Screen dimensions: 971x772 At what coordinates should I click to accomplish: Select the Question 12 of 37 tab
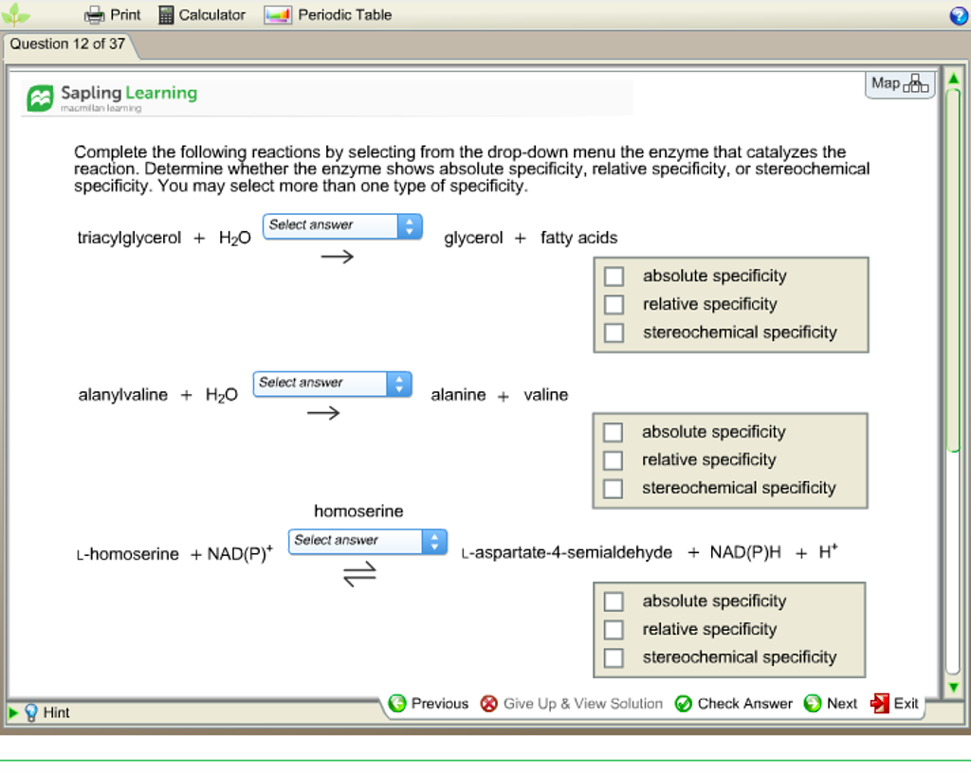[68, 44]
